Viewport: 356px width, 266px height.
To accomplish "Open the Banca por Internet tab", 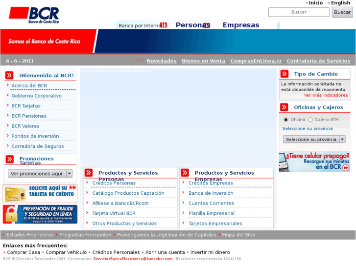I will (141, 25).
